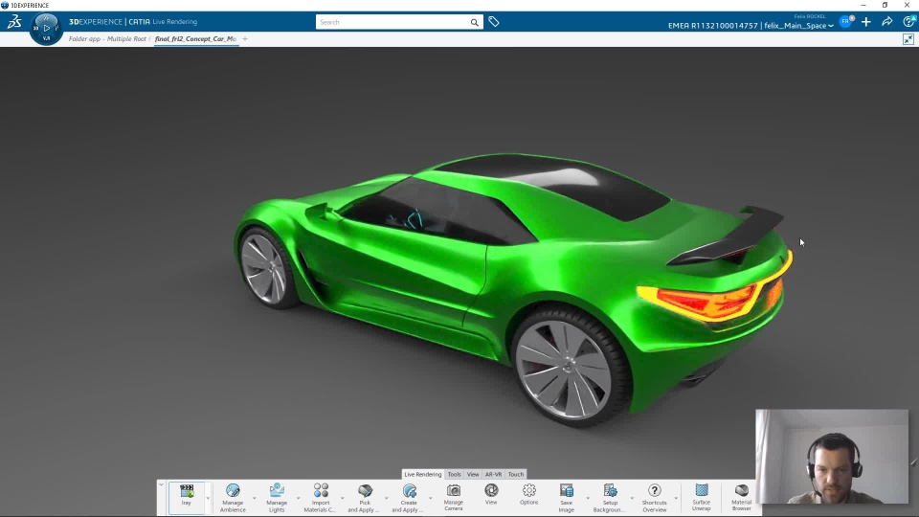Launch the Surface Unwrap tool

point(701,497)
